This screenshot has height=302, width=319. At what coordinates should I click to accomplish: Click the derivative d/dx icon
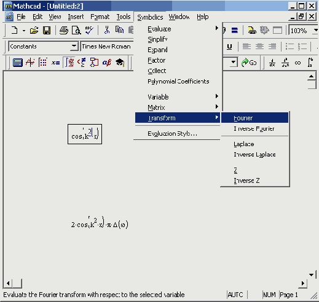(x=272, y=63)
